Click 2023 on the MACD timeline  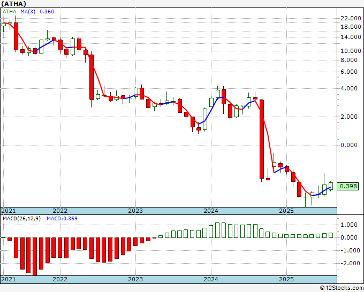point(135,279)
